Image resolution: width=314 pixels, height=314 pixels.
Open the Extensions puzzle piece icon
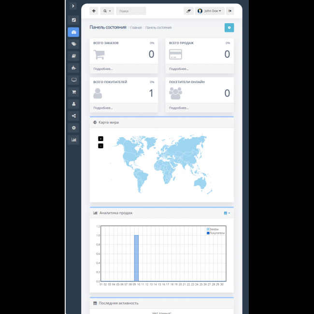(x=73, y=68)
